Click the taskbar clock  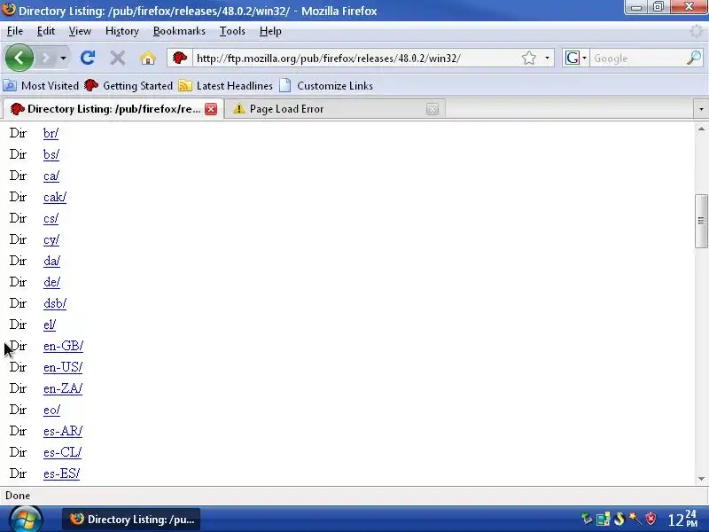tap(682, 520)
